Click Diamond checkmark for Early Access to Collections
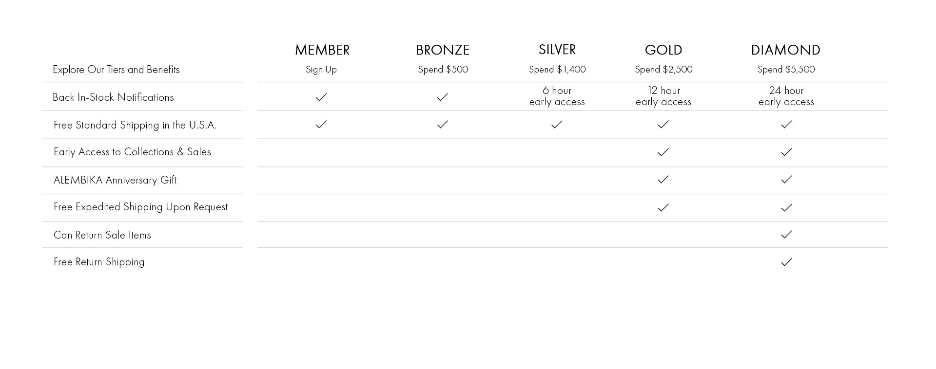 (786, 152)
